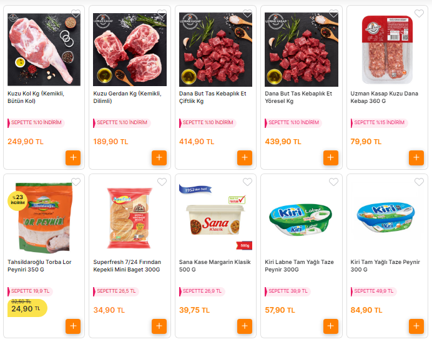The image size is (432, 342).
Task: Open Kuzu Gerdan Kg product title
Action: (x=127, y=97)
